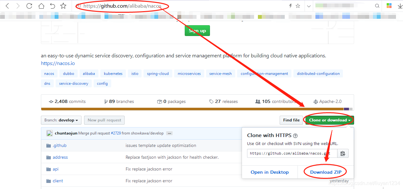
Task: Click the folder icon beside api
Action: pos(49,169)
